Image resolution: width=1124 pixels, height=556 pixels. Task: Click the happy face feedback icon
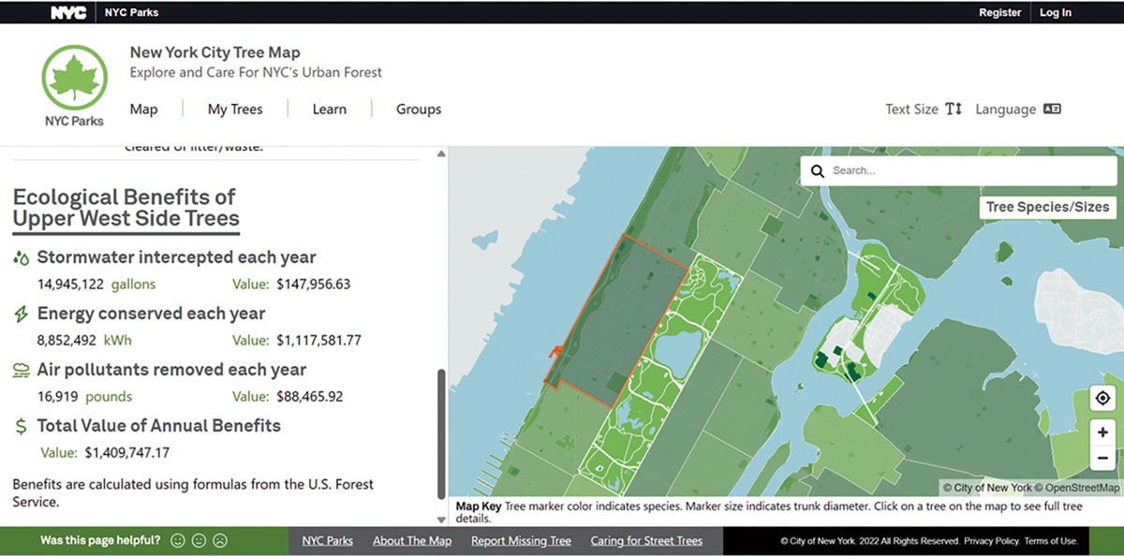click(x=178, y=541)
